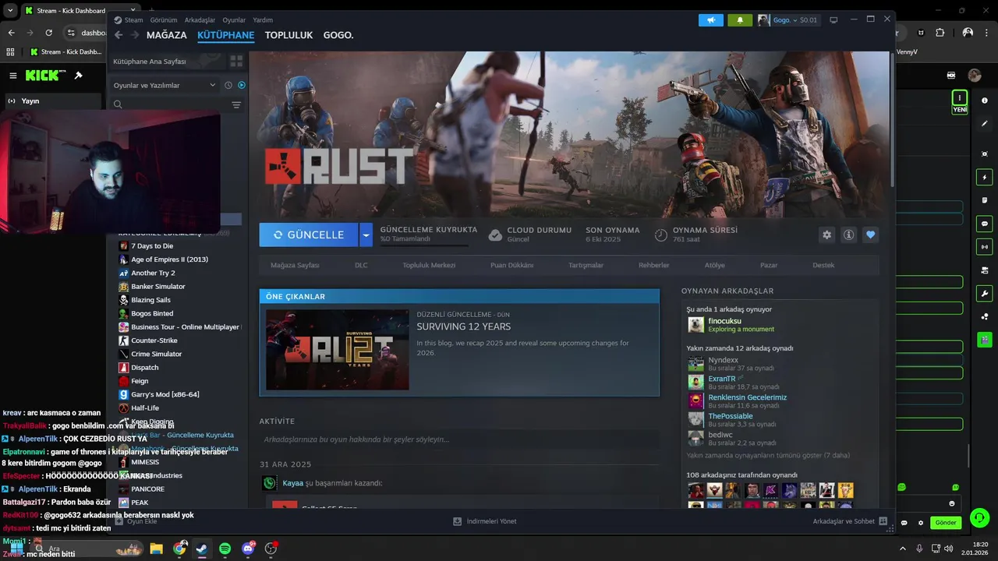Click the Kick sidebar chat bubble icon
This screenshot has height=561, width=998.
pyautogui.click(x=985, y=224)
